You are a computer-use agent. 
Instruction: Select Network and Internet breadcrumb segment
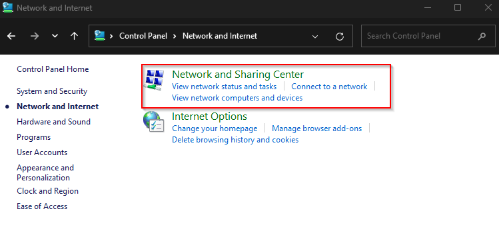(x=220, y=36)
